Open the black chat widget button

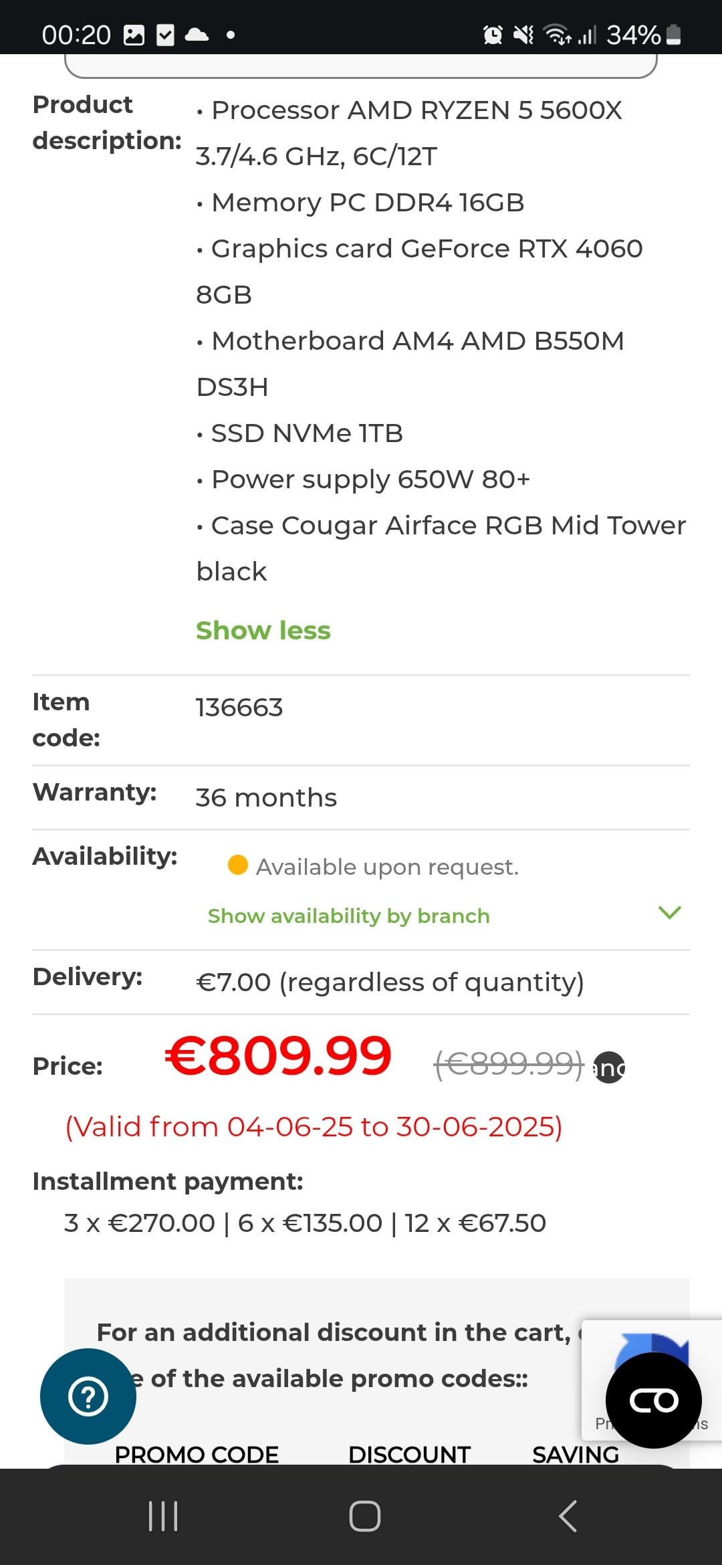[653, 1400]
